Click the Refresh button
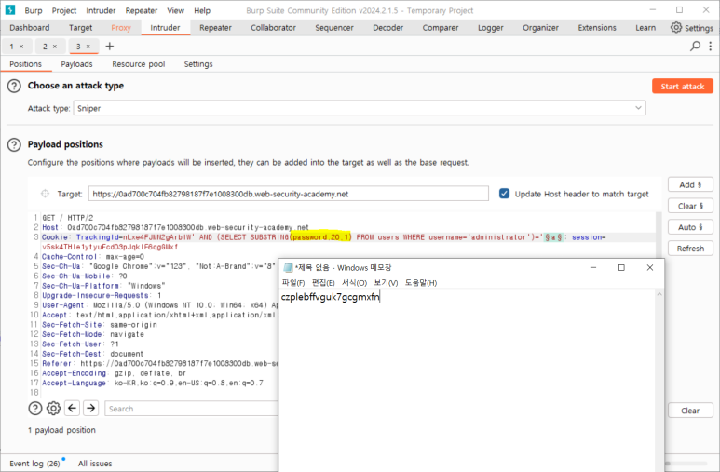Viewport: 720px width, 472px height. pyautogui.click(x=690, y=249)
